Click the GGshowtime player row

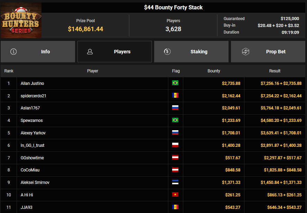click(32, 158)
